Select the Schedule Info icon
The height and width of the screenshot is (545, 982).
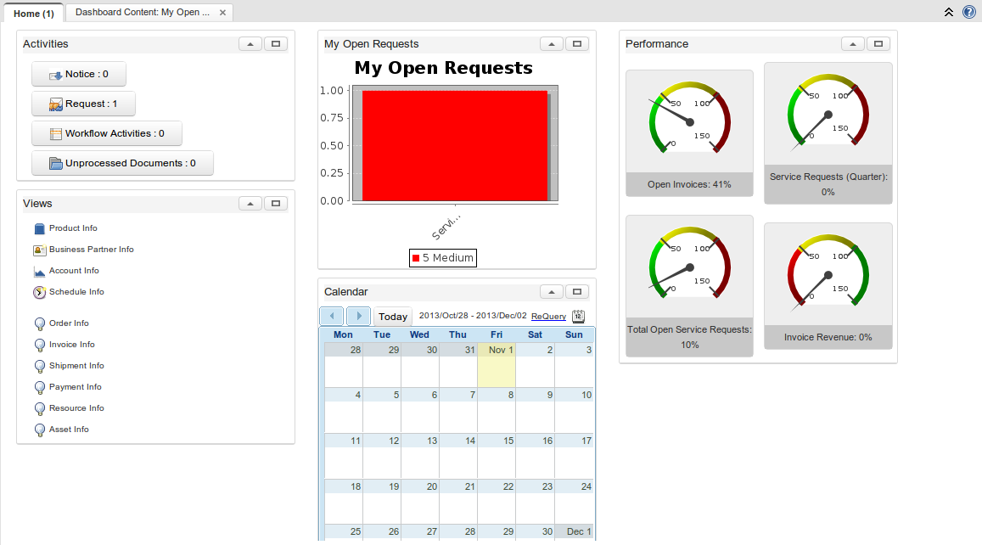pos(38,291)
